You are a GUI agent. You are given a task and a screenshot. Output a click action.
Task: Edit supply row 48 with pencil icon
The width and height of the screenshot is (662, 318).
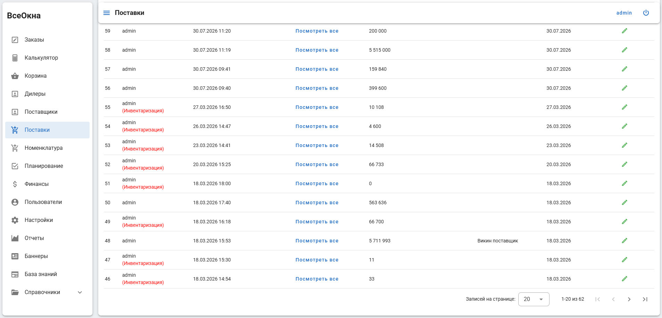tap(625, 241)
